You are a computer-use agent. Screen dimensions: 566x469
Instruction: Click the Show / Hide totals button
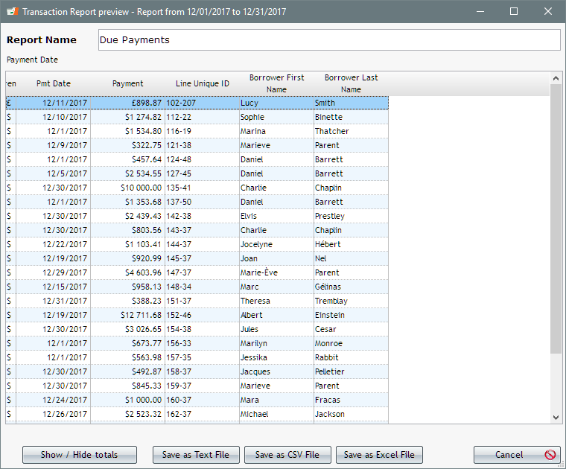(x=80, y=455)
